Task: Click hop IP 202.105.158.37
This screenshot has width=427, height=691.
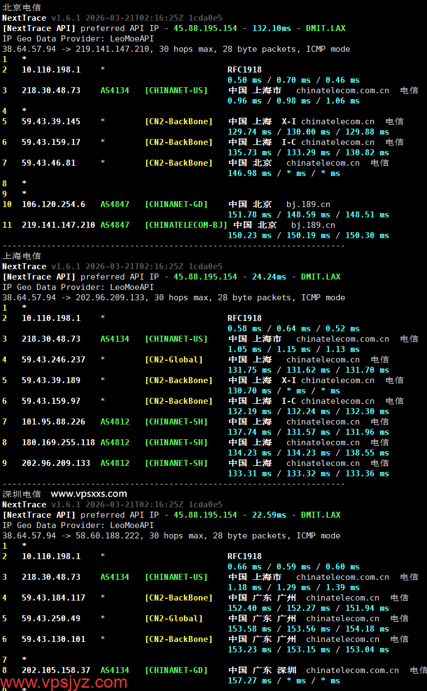Action: (x=56, y=670)
